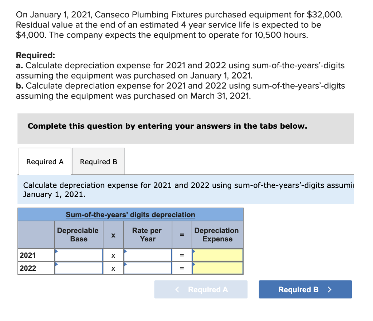This screenshot has height=321, width=373.
Task: Click 2022 Depreciation Expense cell triangle marker
Action: click(x=194, y=264)
